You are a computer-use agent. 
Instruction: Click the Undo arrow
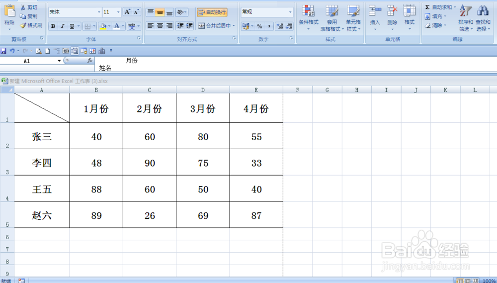[12, 51]
